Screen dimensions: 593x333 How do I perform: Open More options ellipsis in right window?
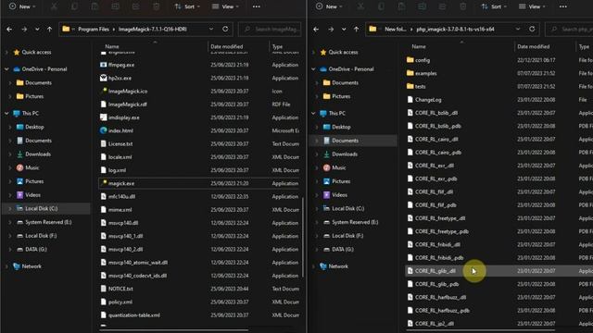pos(563,6)
